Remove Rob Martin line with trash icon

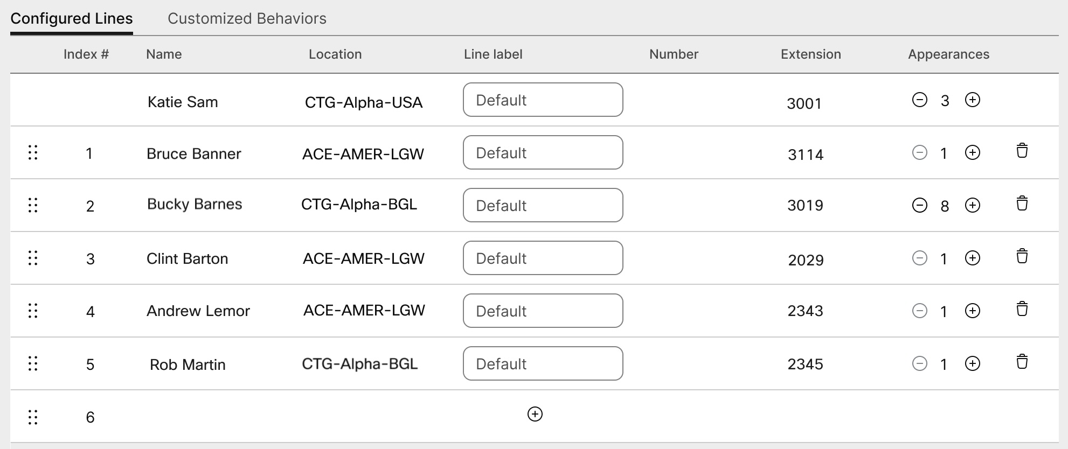coord(1022,362)
